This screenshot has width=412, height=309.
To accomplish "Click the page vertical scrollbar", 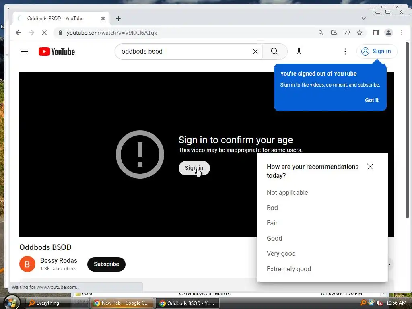I will 407,130.
